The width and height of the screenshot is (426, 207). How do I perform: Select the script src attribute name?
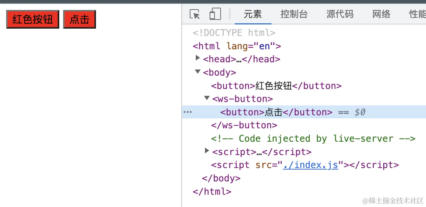263,165
